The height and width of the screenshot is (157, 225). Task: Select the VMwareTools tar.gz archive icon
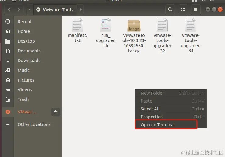pyautogui.click(x=134, y=26)
